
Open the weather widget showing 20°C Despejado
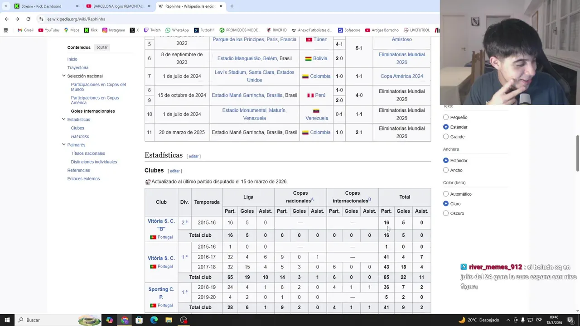479,320
